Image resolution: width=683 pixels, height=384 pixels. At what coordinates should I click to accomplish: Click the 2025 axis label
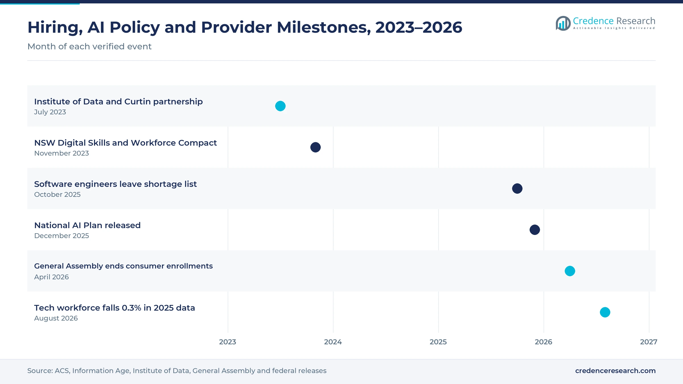click(438, 342)
